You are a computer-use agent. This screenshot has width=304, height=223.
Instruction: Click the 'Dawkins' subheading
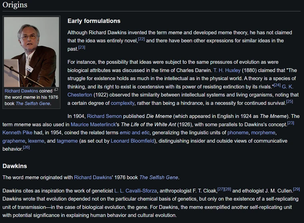15,166
